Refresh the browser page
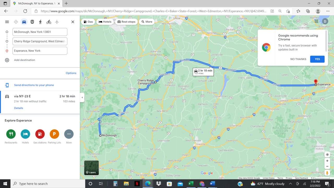Viewport: 334px width, 188px height. coord(25,11)
